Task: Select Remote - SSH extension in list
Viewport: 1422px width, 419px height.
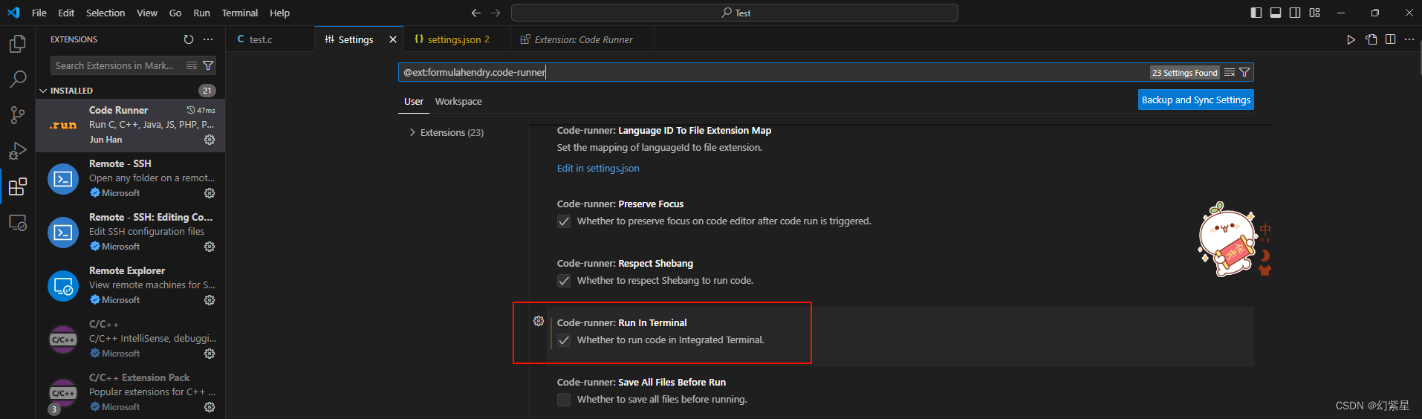Action: pos(131,178)
